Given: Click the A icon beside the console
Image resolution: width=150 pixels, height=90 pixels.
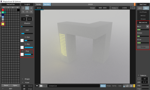Looking at the screenshot, I should coord(45,86).
